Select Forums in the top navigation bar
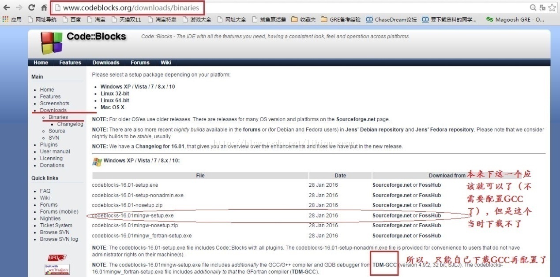Screen dimensions: 560x277 [x=140, y=63]
